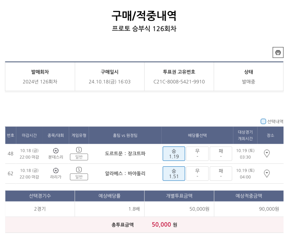Click the 일반 badge in match 48 row
The width and height of the screenshot is (289, 242).
(x=79, y=157)
